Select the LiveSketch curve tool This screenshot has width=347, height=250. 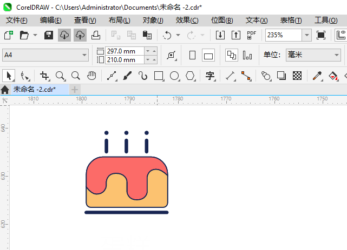(x=143, y=76)
